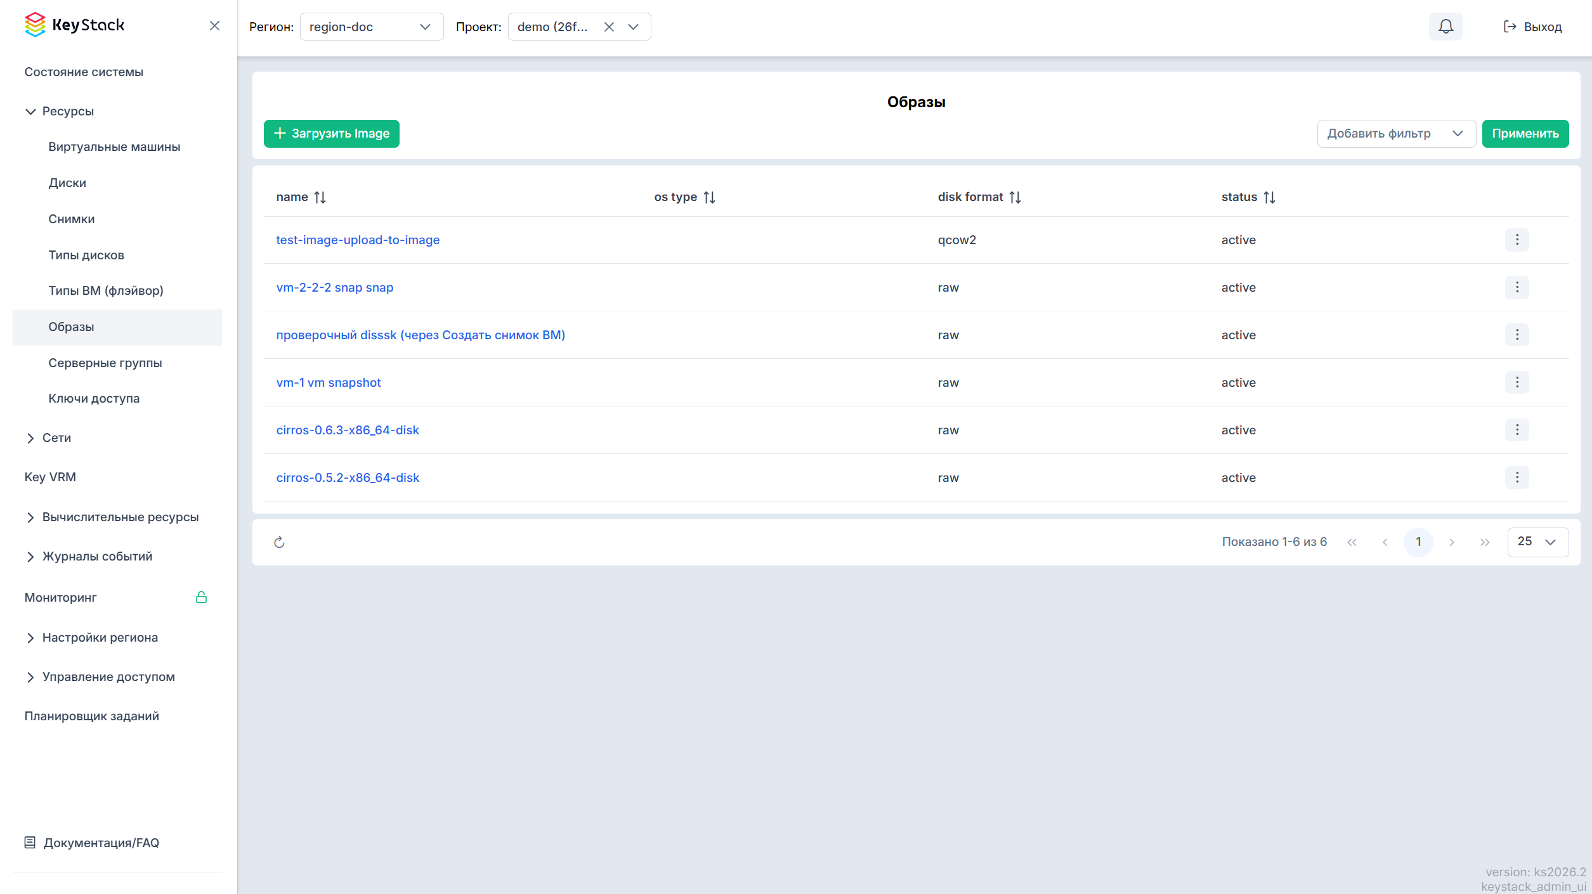Open cirros-0.5.2-x86_64-disk image
This screenshot has height=894, width=1592.
348,477
